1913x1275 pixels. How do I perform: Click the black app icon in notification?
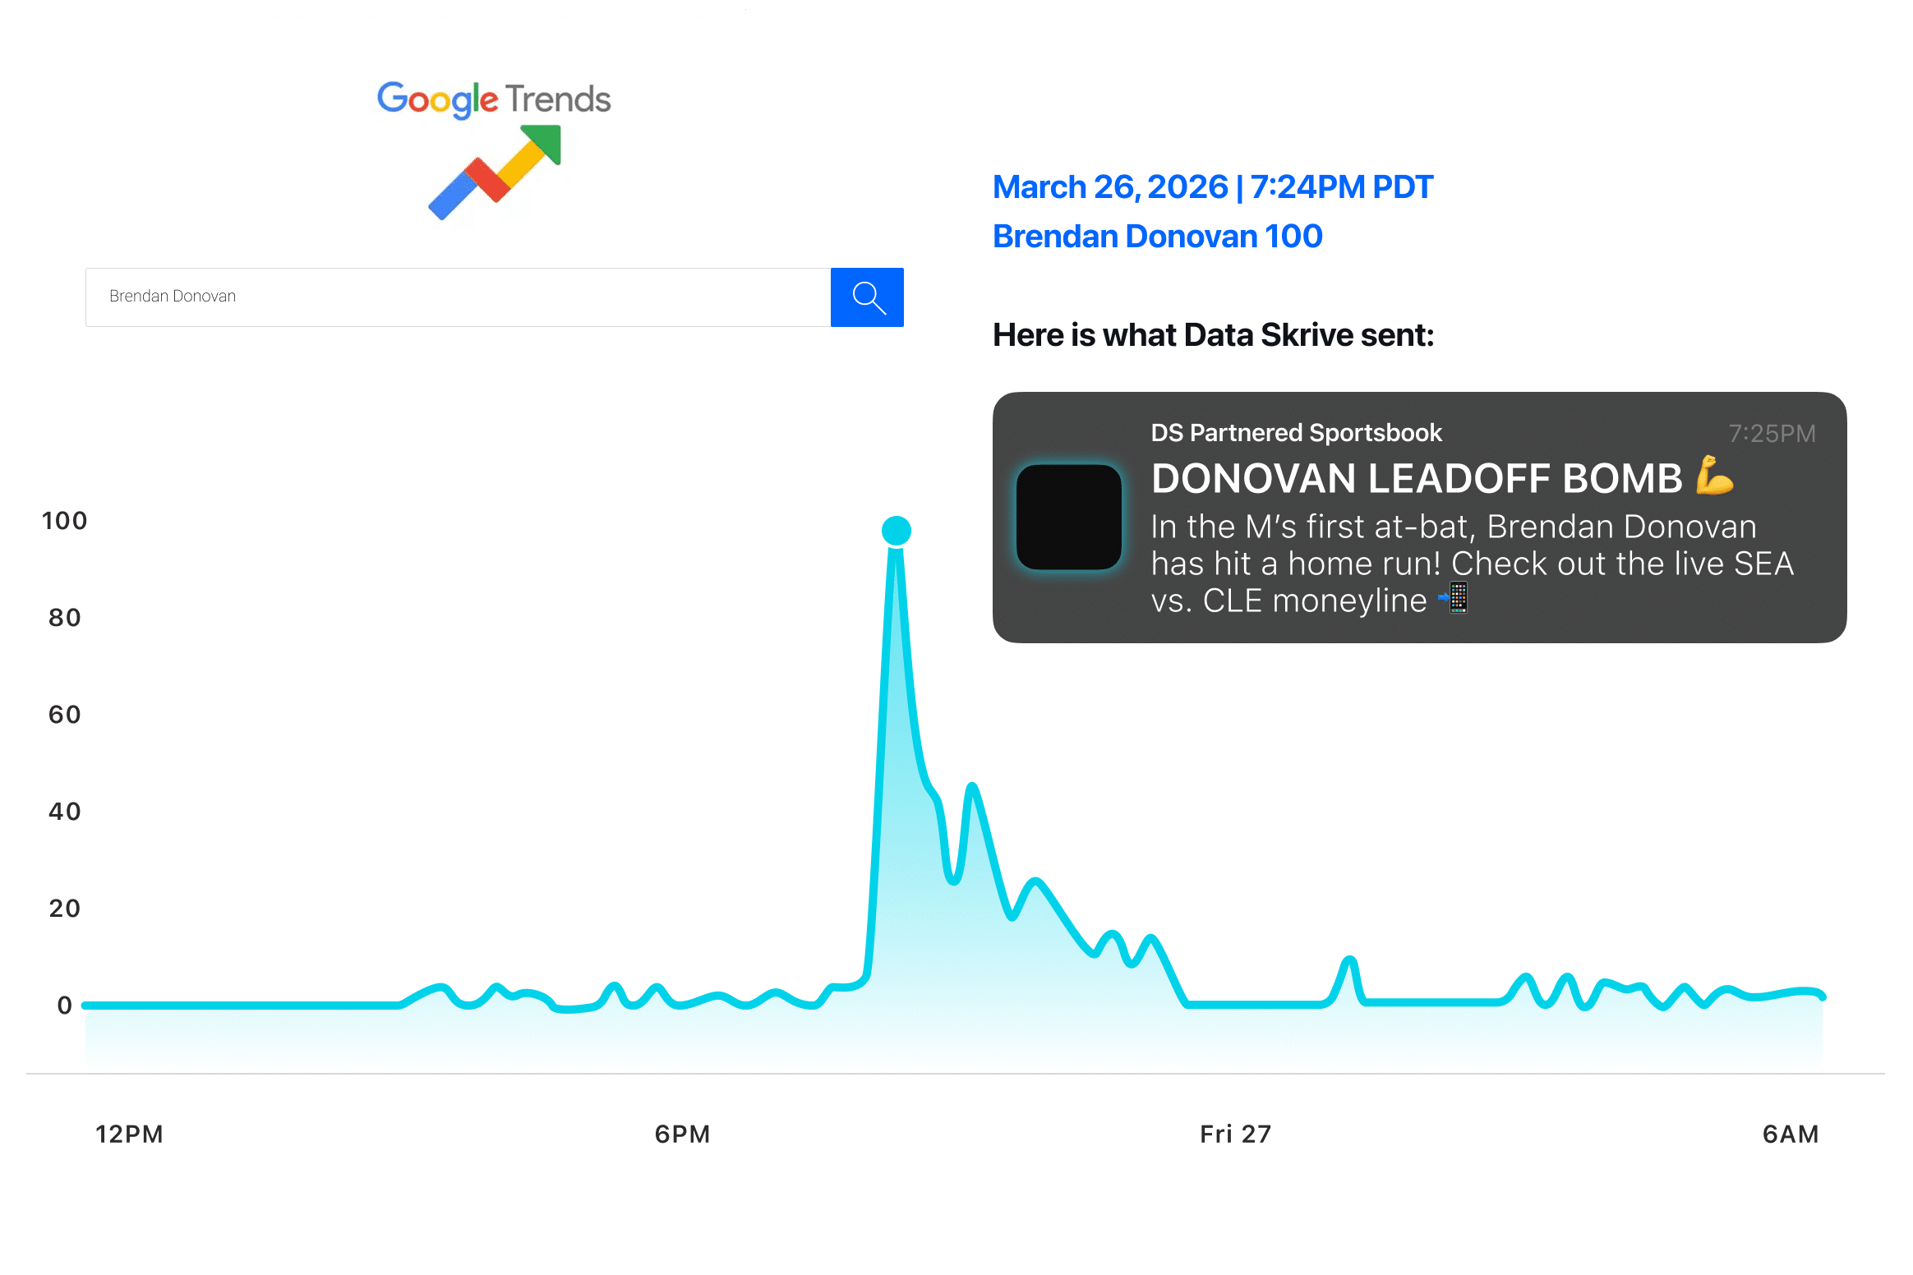1068,518
